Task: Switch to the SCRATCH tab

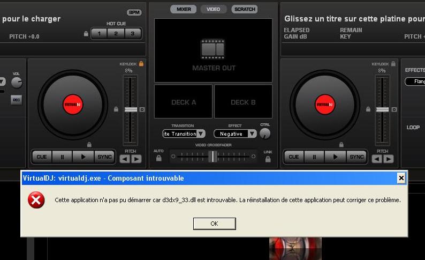Action: tap(245, 9)
